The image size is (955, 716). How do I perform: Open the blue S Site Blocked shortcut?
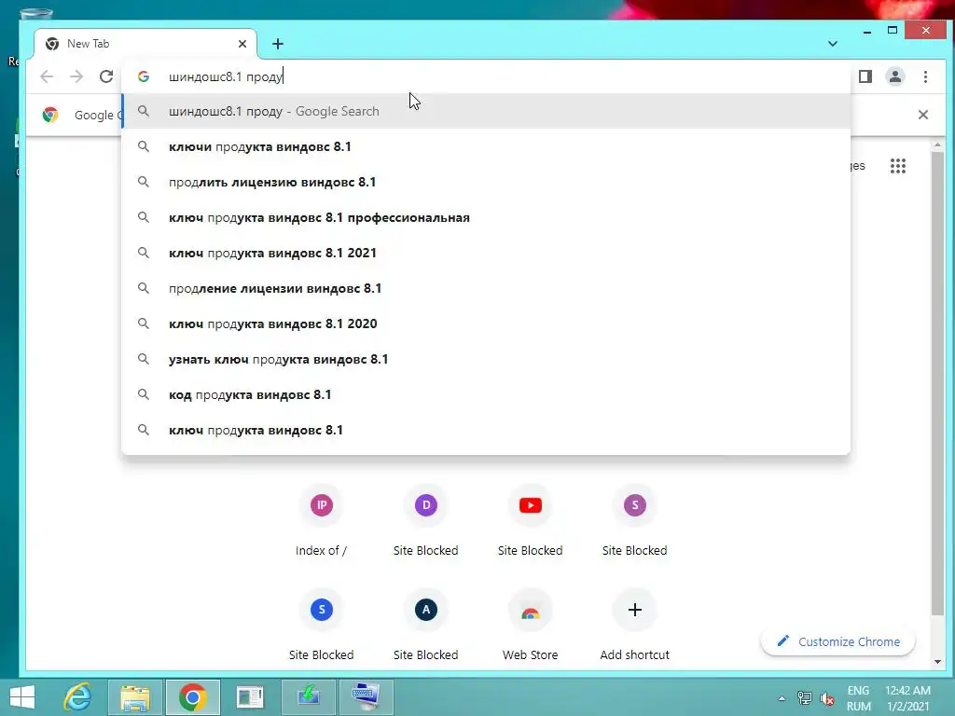pos(322,626)
